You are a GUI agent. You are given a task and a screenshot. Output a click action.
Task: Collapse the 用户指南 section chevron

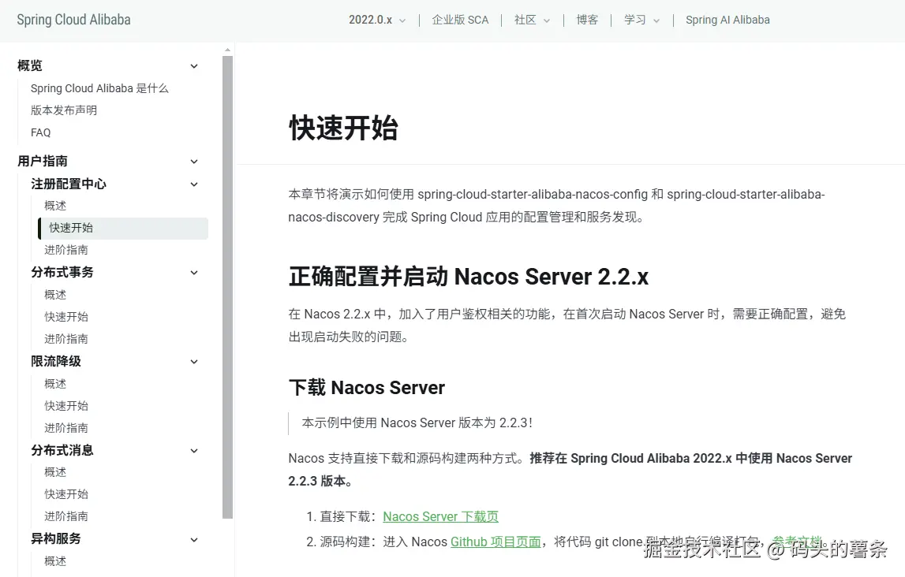tap(194, 162)
